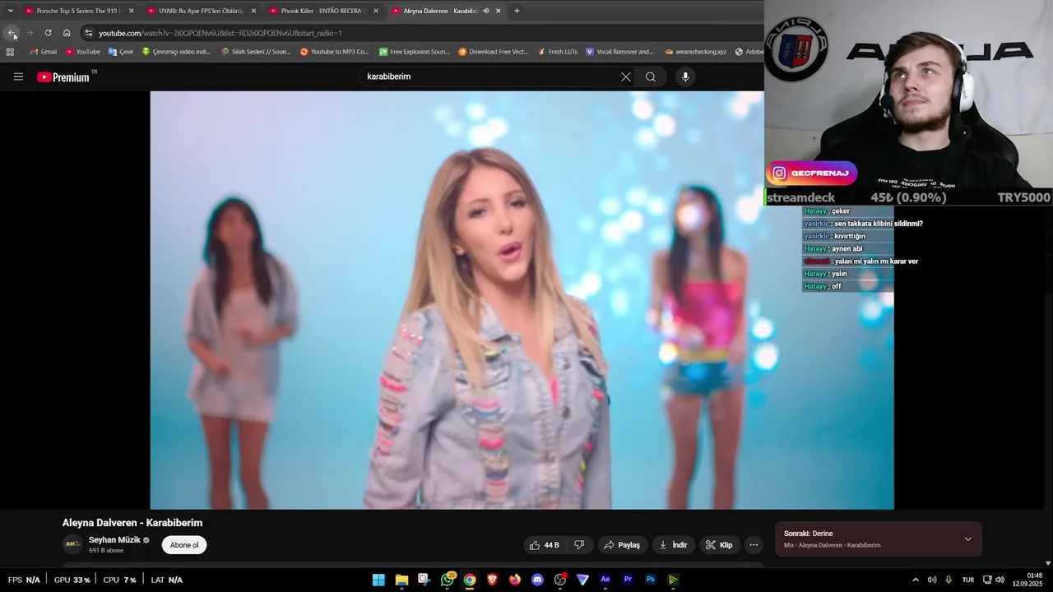Launch Brave browser from taskbar
Image resolution: width=1053 pixels, height=592 pixels.
(492, 580)
